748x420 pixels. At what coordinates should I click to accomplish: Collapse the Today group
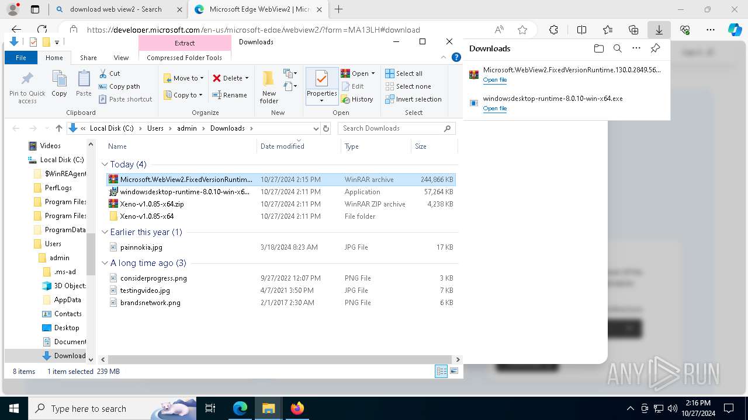105,164
